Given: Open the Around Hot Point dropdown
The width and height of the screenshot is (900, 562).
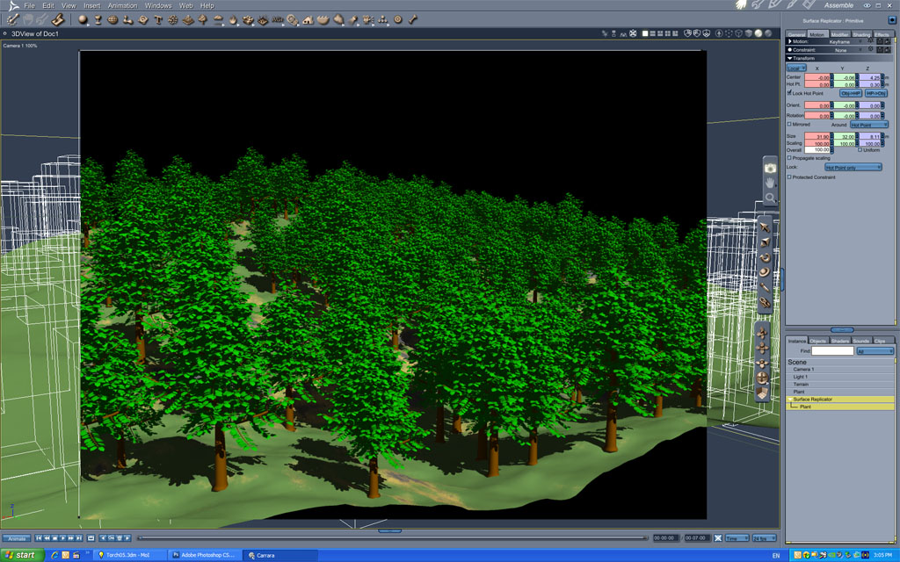Looking at the screenshot, I should pyautogui.click(x=869, y=125).
